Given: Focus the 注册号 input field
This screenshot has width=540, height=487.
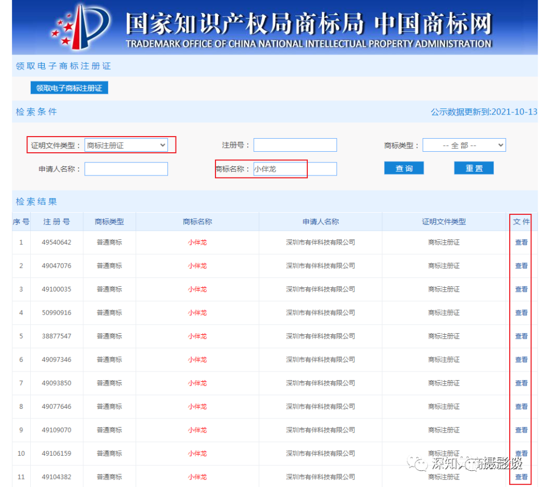Looking at the screenshot, I should (x=295, y=145).
